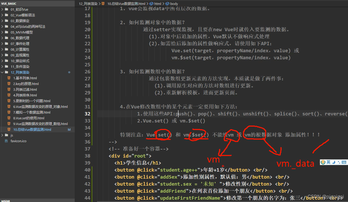This screenshot has width=348, height=202.
Task: Expand the 07_事件处理 folder chevron
Action: pos(2,44)
